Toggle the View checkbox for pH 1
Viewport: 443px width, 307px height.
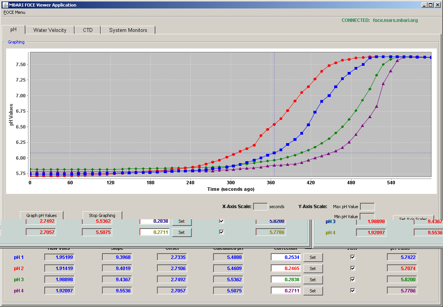click(353, 257)
